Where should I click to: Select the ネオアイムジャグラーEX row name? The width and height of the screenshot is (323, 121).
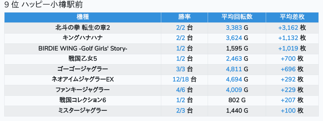point(83,80)
